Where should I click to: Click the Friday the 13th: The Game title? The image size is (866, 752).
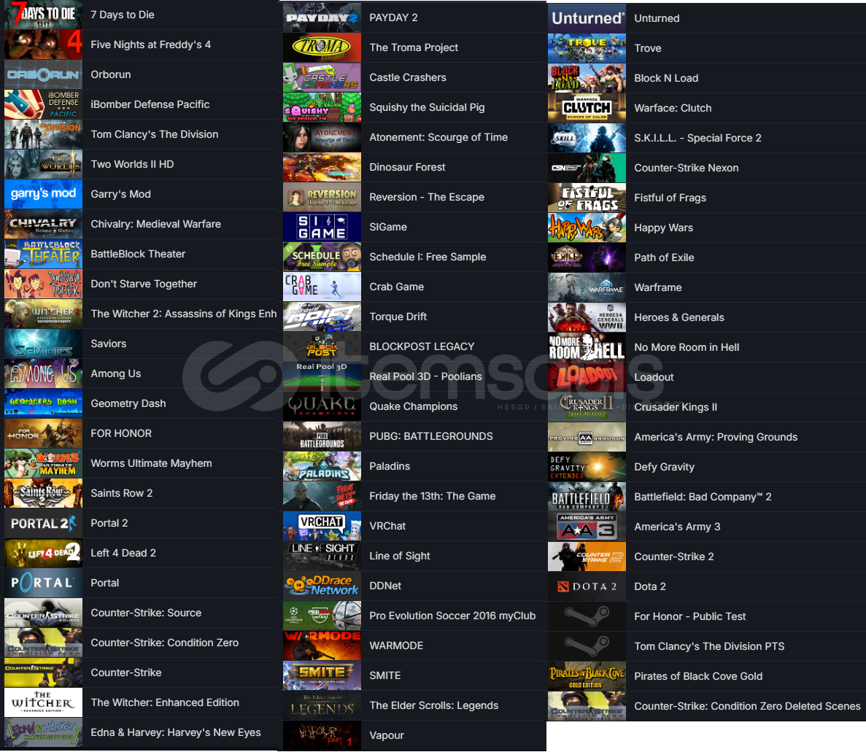pyautogui.click(x=433, y=496)
